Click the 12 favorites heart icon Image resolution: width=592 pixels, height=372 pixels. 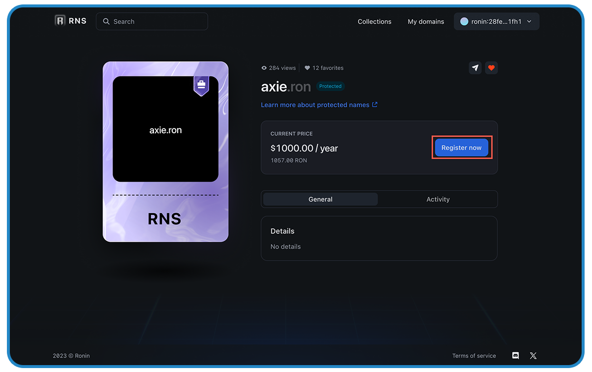307,68
